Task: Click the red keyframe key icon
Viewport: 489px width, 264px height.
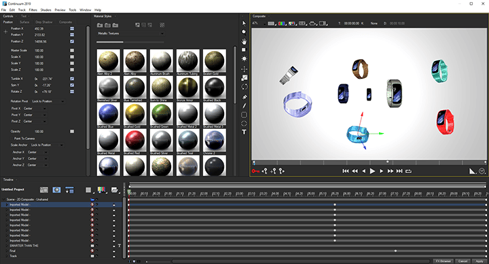Action: click(256, 171)
